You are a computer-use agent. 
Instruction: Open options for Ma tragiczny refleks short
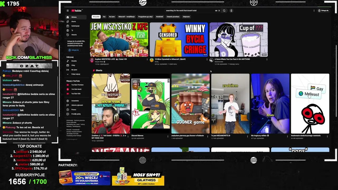288,136
